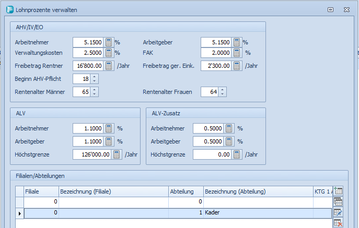The width and height of the screenshot is (359, 228).
Task: Open calculator for ALV Höchstgrenze 126'000.00
Action: pos(117,154)
